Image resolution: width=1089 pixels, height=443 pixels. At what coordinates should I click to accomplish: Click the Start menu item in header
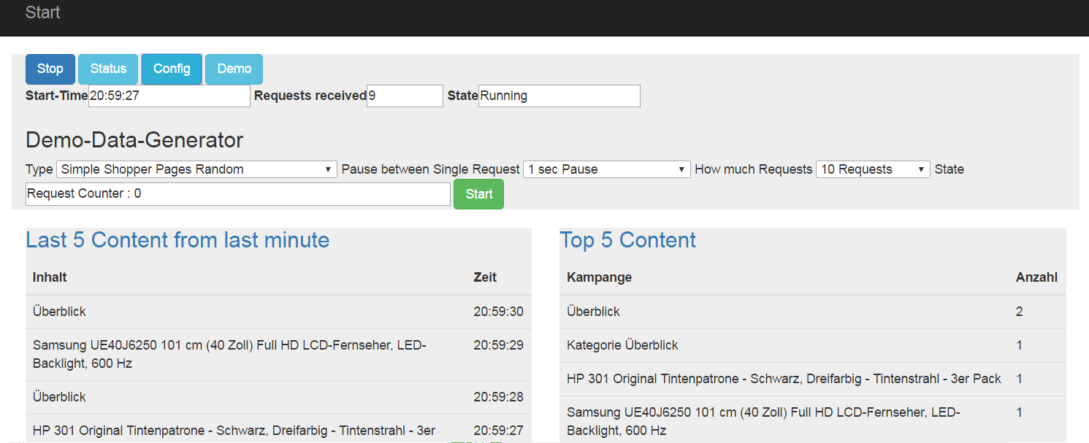42,12
